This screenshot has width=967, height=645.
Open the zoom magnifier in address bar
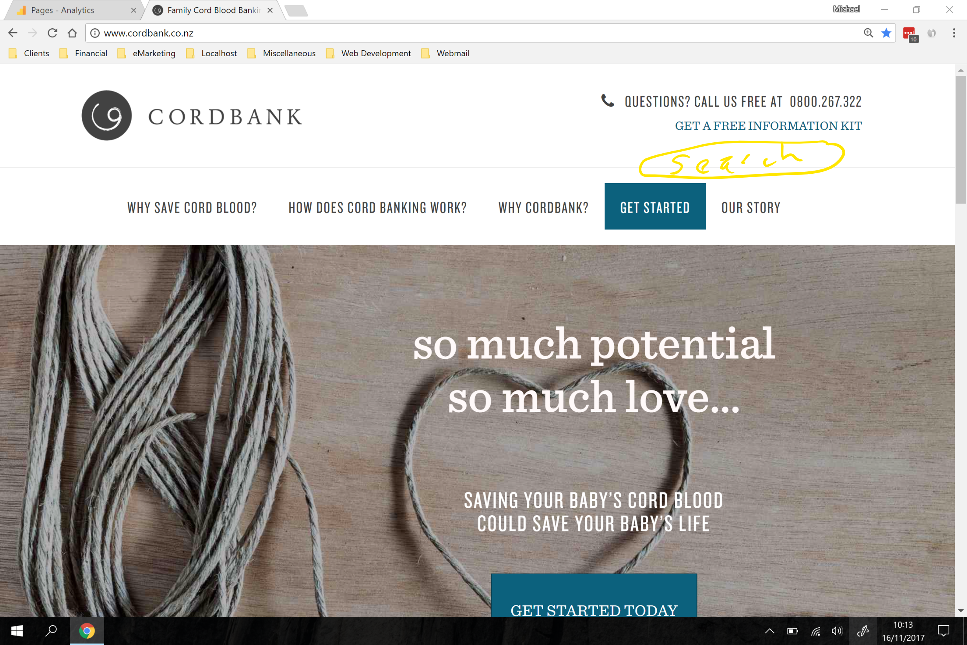coord(868,33)
